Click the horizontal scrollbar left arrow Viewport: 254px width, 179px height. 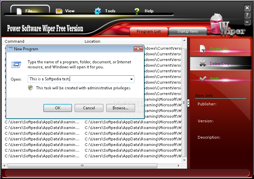coord(4,166)
